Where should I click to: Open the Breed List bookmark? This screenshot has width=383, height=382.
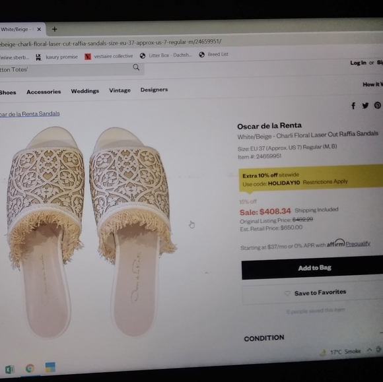[214, 54]
